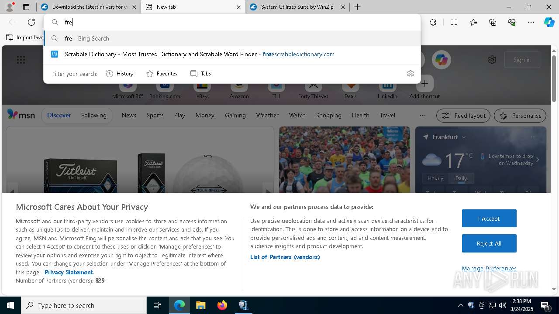This screenshot has height=314, width=559.
Task: Select the Discover feed tab
Action: pyautogui.click(x=59, y=115)
